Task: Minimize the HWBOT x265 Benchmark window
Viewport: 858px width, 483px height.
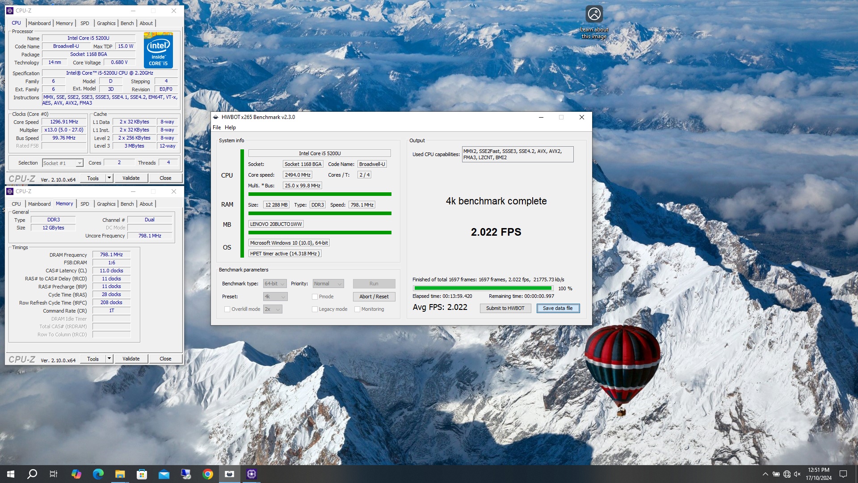Action: click(541, 117)
